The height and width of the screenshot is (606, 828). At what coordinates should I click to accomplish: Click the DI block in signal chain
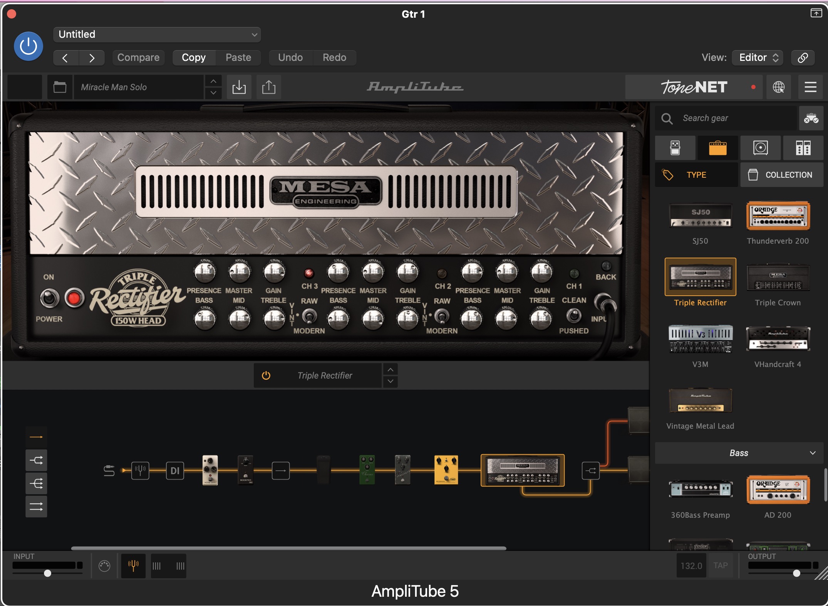pos(175,470)
